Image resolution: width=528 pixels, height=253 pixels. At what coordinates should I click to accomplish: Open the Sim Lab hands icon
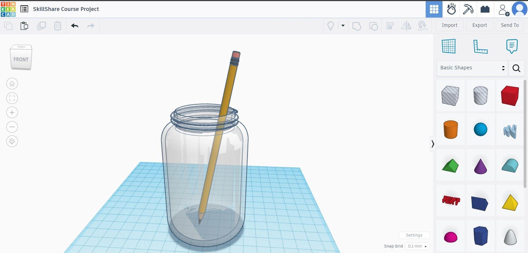click(451, 9)
